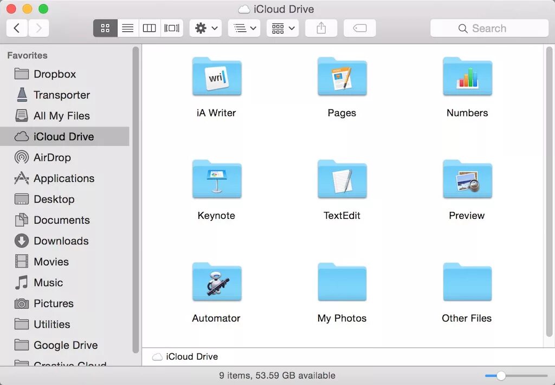Screen dimensions: 555x385
Task: Open Pictures in the sidebar
Action: [x=65, y=303]
